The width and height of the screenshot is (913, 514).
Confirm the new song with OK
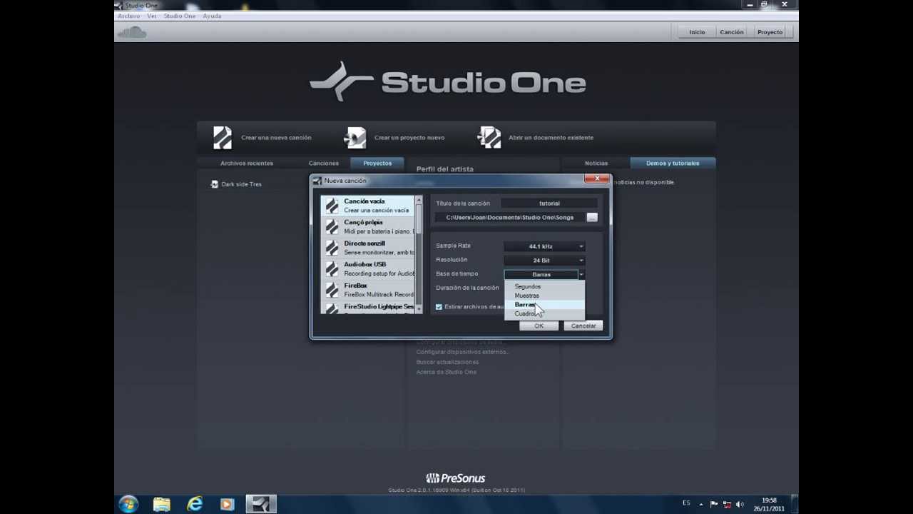point(539,326)
